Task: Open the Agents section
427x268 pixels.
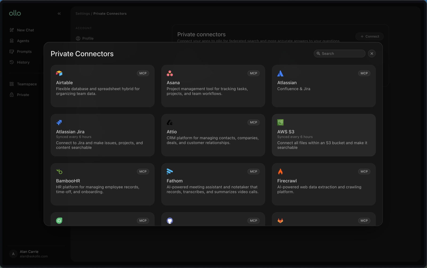Action: point(19,41)
